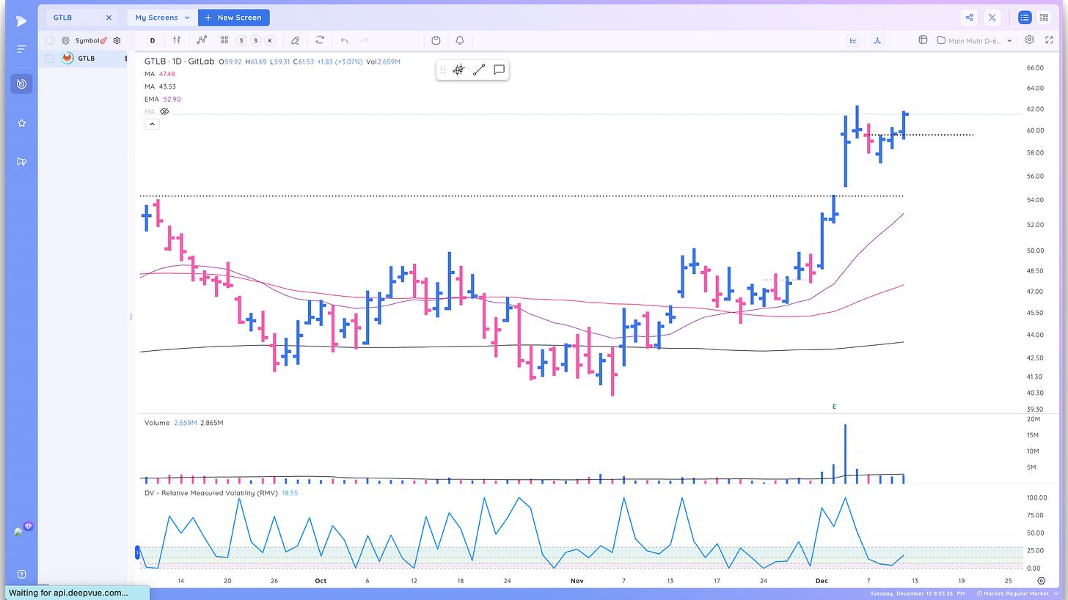Click the X (Twitter) share button
The width and height of the screenshot is (1068, 600).
992,18
